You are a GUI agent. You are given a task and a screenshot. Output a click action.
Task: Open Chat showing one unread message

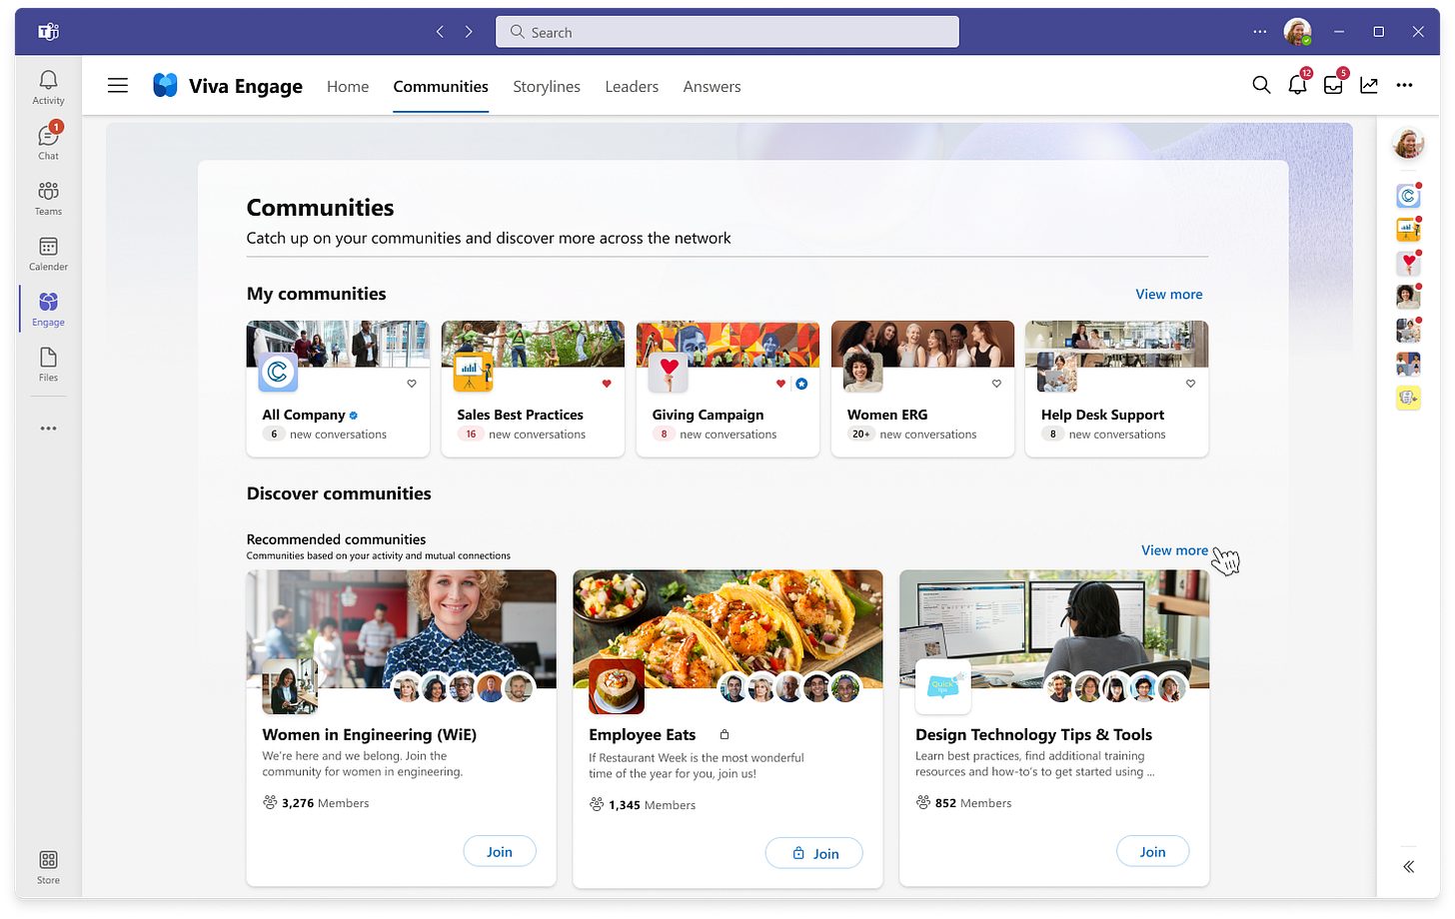coord(47,140)
